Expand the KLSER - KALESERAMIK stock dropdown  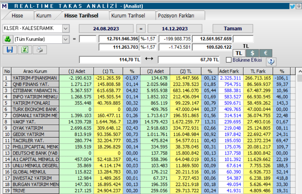tap(66, 28)
